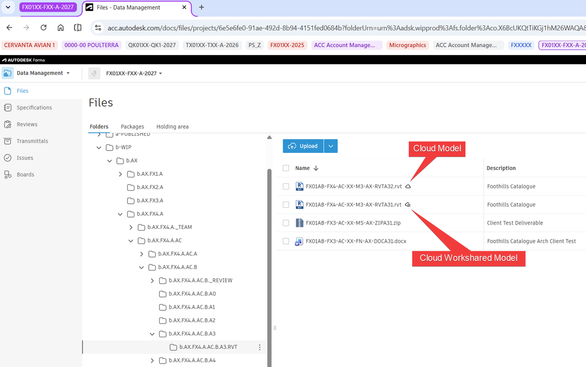Toggle the browser split view icon

(x=78, y=27)
